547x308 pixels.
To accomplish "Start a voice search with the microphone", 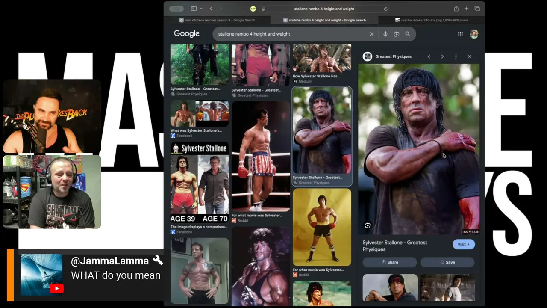I will [385, 34].
